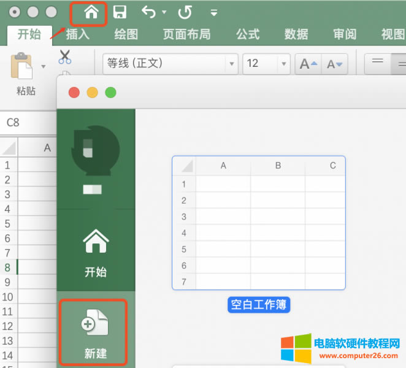
Task: Click the Undo arrow icon
Action: pyautogui.click(x=148, y=12)
